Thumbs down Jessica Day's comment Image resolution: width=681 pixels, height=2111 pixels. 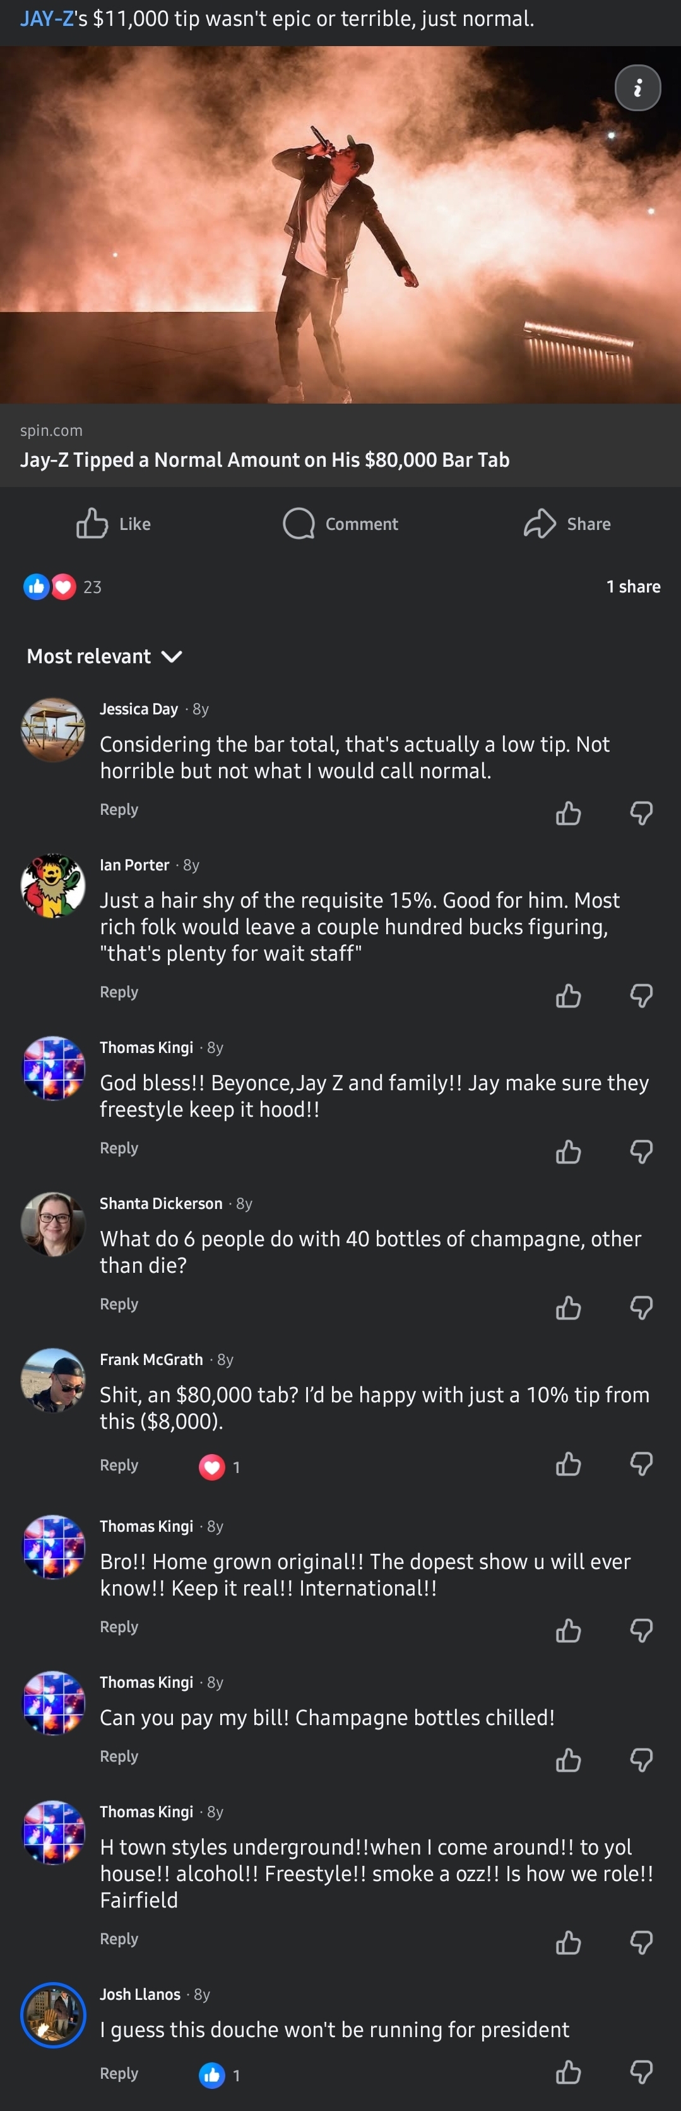tap(642, 813)
